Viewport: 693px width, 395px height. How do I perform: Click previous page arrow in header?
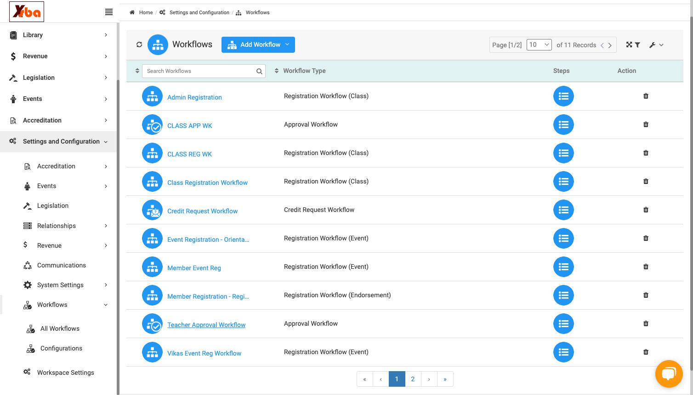pos(602,45)
